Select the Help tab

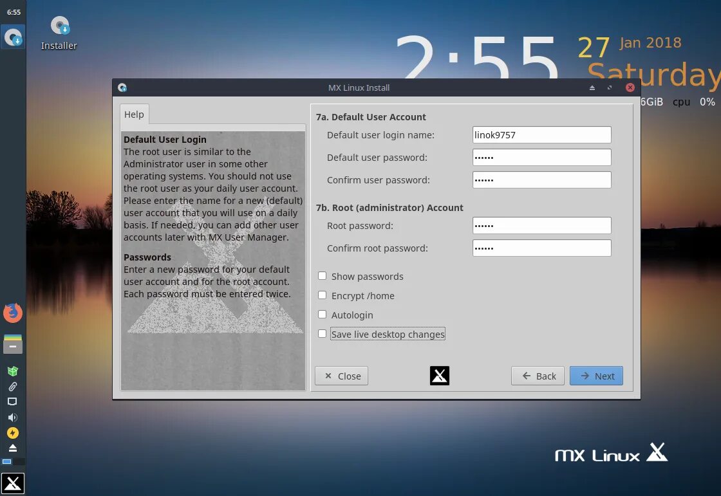[134, 115]
